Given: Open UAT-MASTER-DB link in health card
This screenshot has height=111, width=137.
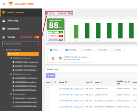Looking at the screenshot, I should pyautogui.click(x=76, y=57).
